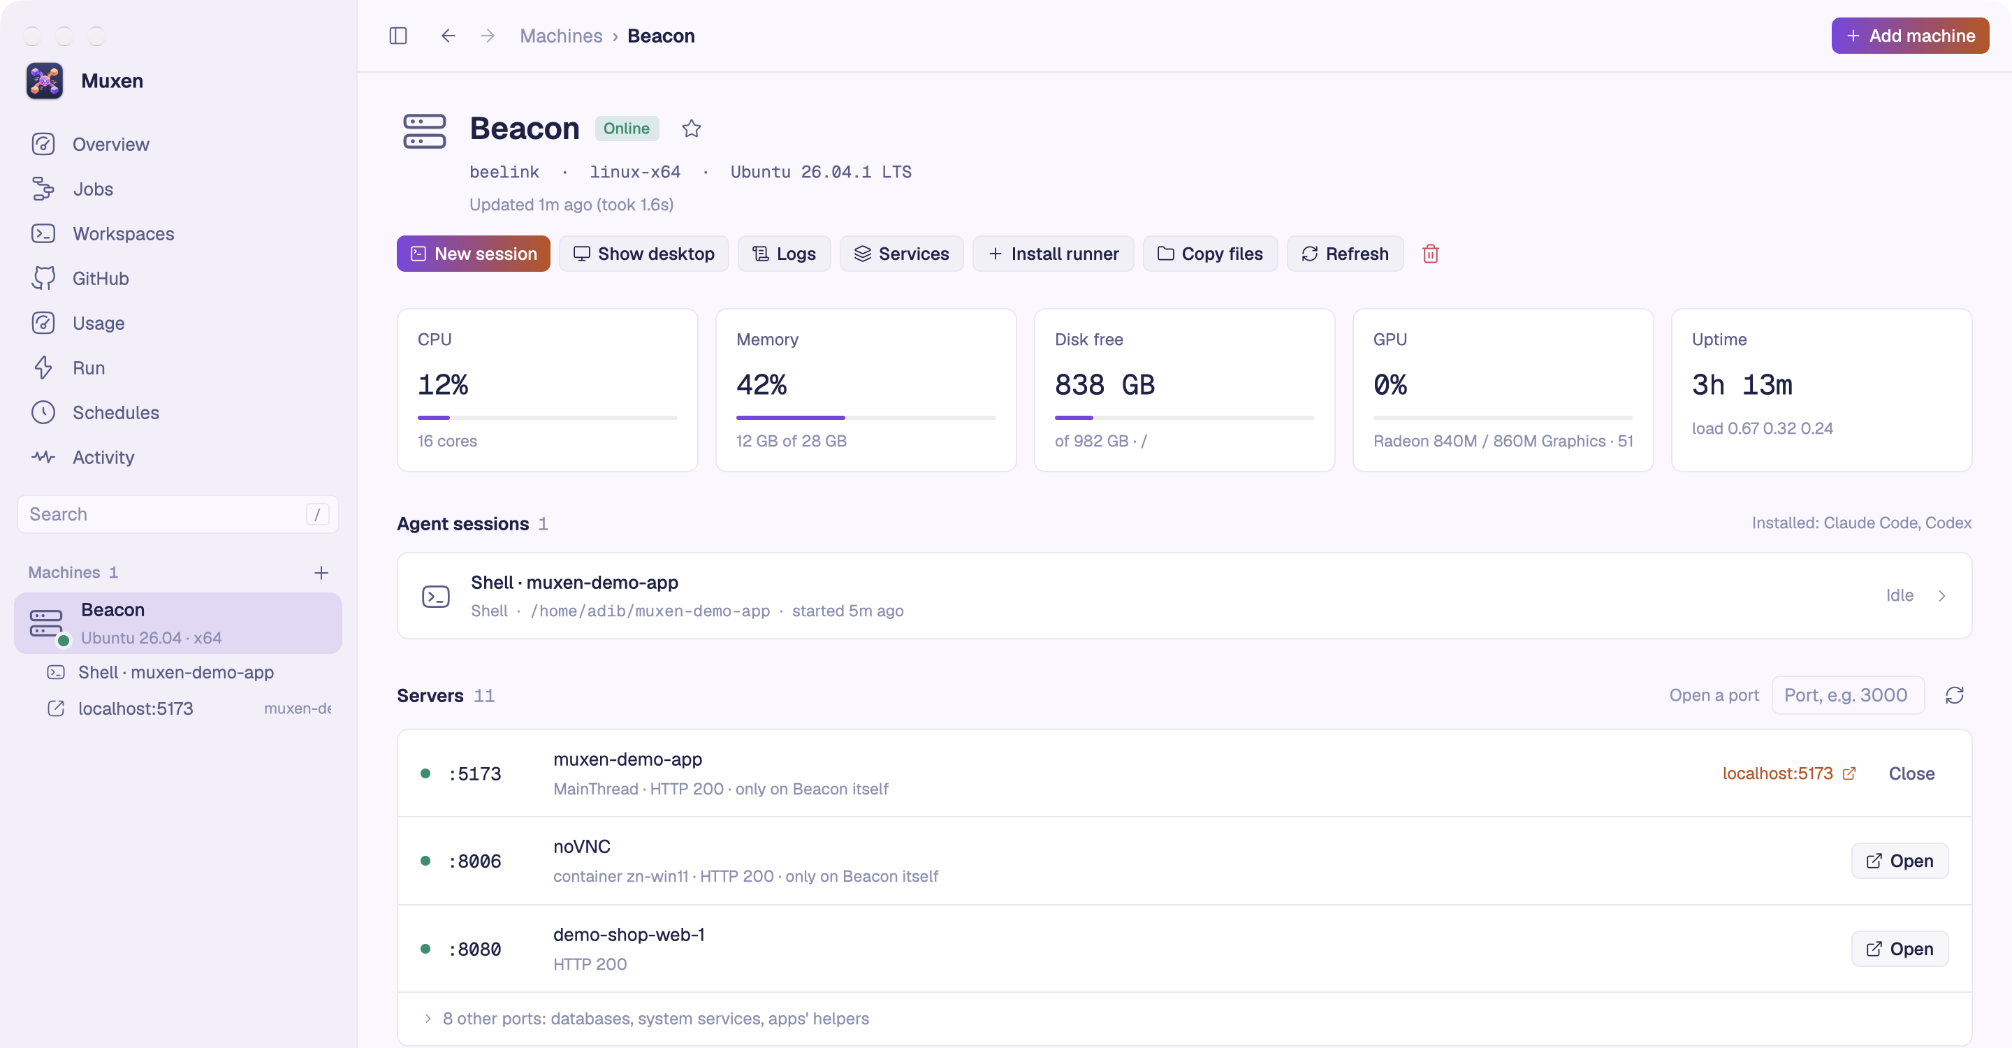Refresh the servers list icon
The width and height of the screenshot is (2012, 1048).
pos(1954,695)
